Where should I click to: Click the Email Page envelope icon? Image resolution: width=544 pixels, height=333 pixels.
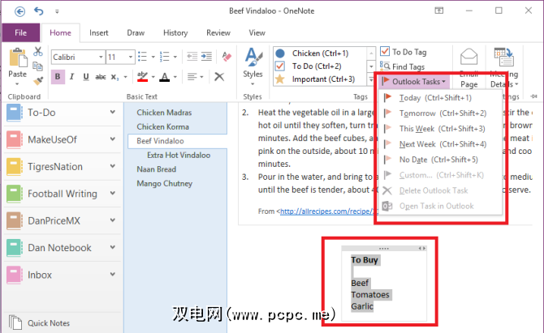(x=468, y=57)
